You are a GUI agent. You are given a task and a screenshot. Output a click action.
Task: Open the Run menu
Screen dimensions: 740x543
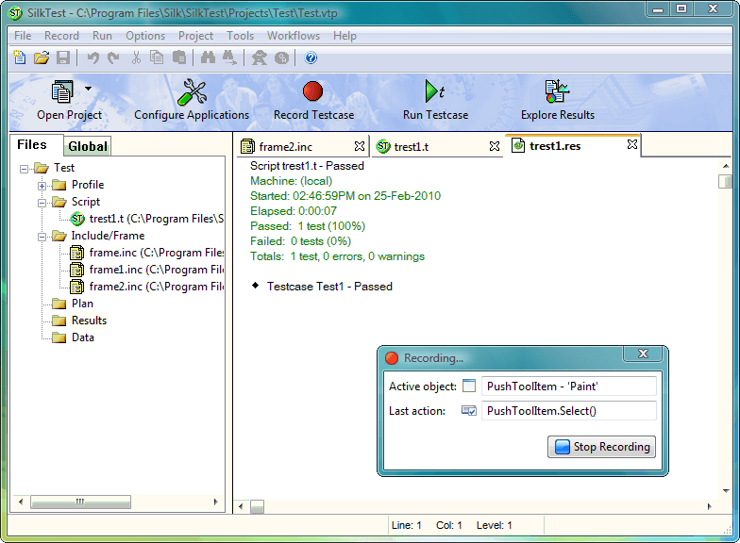(102, 36)
